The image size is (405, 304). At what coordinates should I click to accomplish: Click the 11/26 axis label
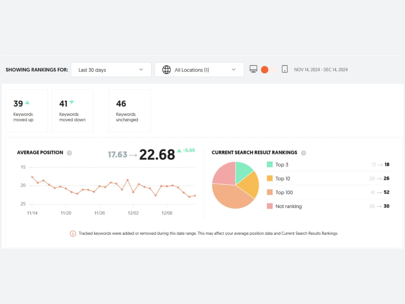100,213
